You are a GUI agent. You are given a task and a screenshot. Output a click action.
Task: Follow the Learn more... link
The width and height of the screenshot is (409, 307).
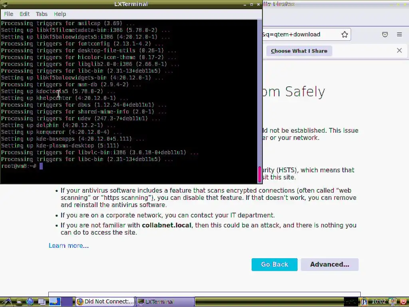coord(69,246)
